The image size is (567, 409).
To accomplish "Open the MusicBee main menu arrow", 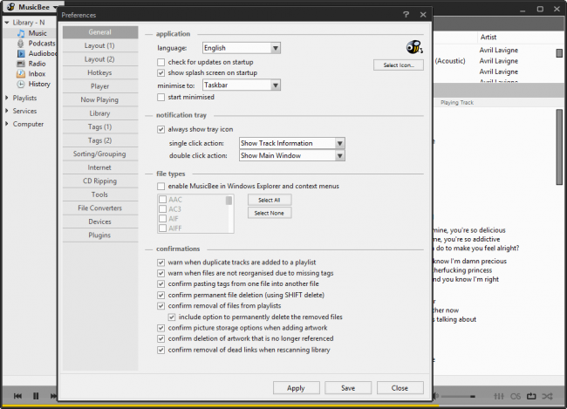I will click(55, 7).
